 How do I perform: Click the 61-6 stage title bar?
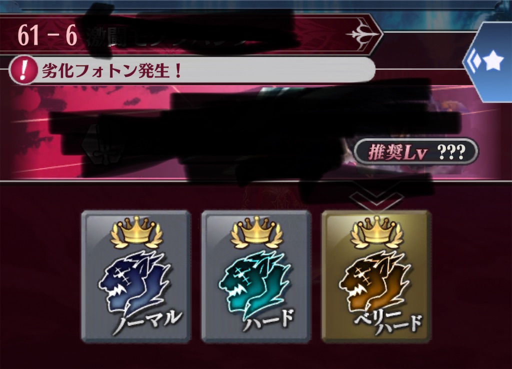point(191,34)
